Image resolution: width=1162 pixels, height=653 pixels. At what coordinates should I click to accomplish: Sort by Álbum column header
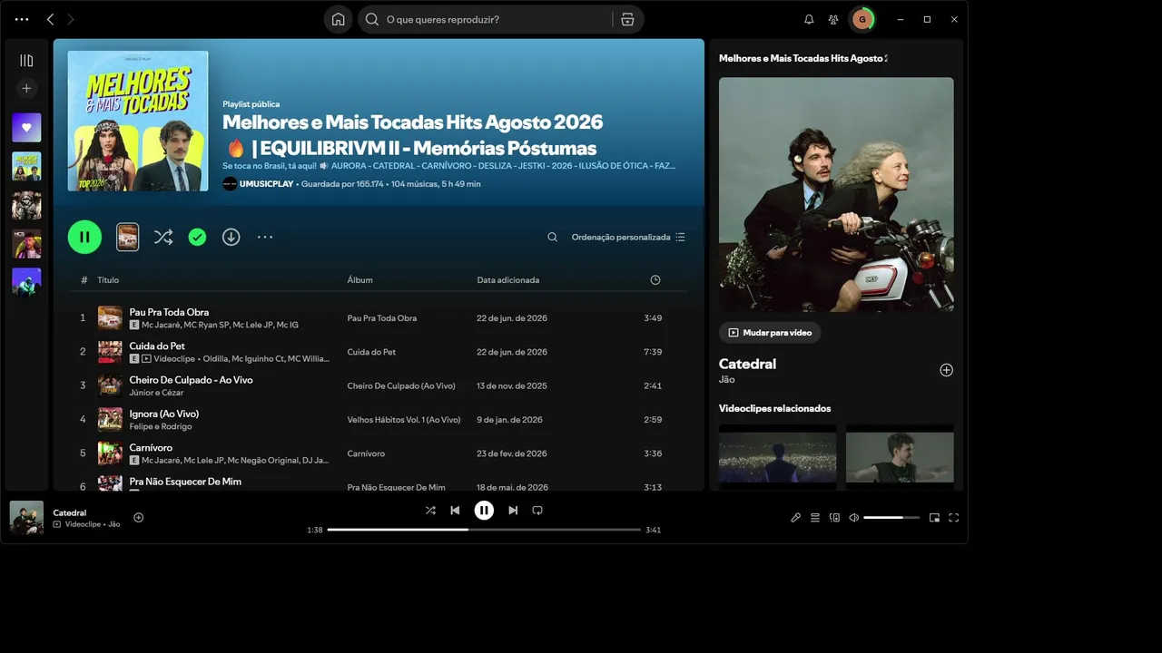[x=360, y=280]
